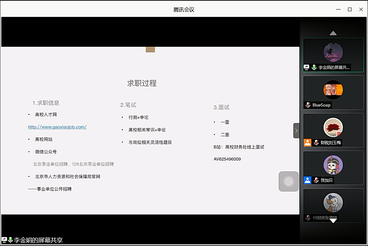
Task: Open the gaoxiaojob.com link in slide
Action: pos(57,127)
